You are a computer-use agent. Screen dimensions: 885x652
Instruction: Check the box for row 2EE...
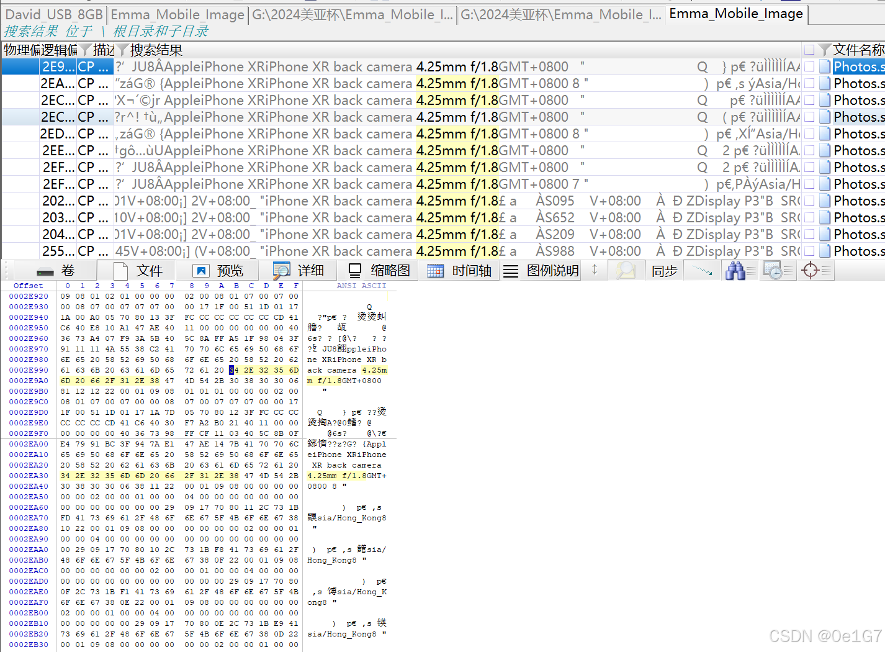[x=809, y=150]
